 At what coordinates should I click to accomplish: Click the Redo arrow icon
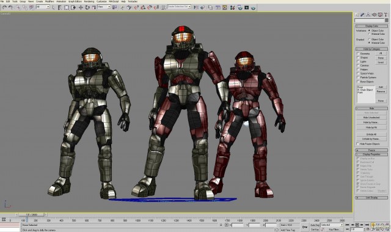(x=11, y=7)
